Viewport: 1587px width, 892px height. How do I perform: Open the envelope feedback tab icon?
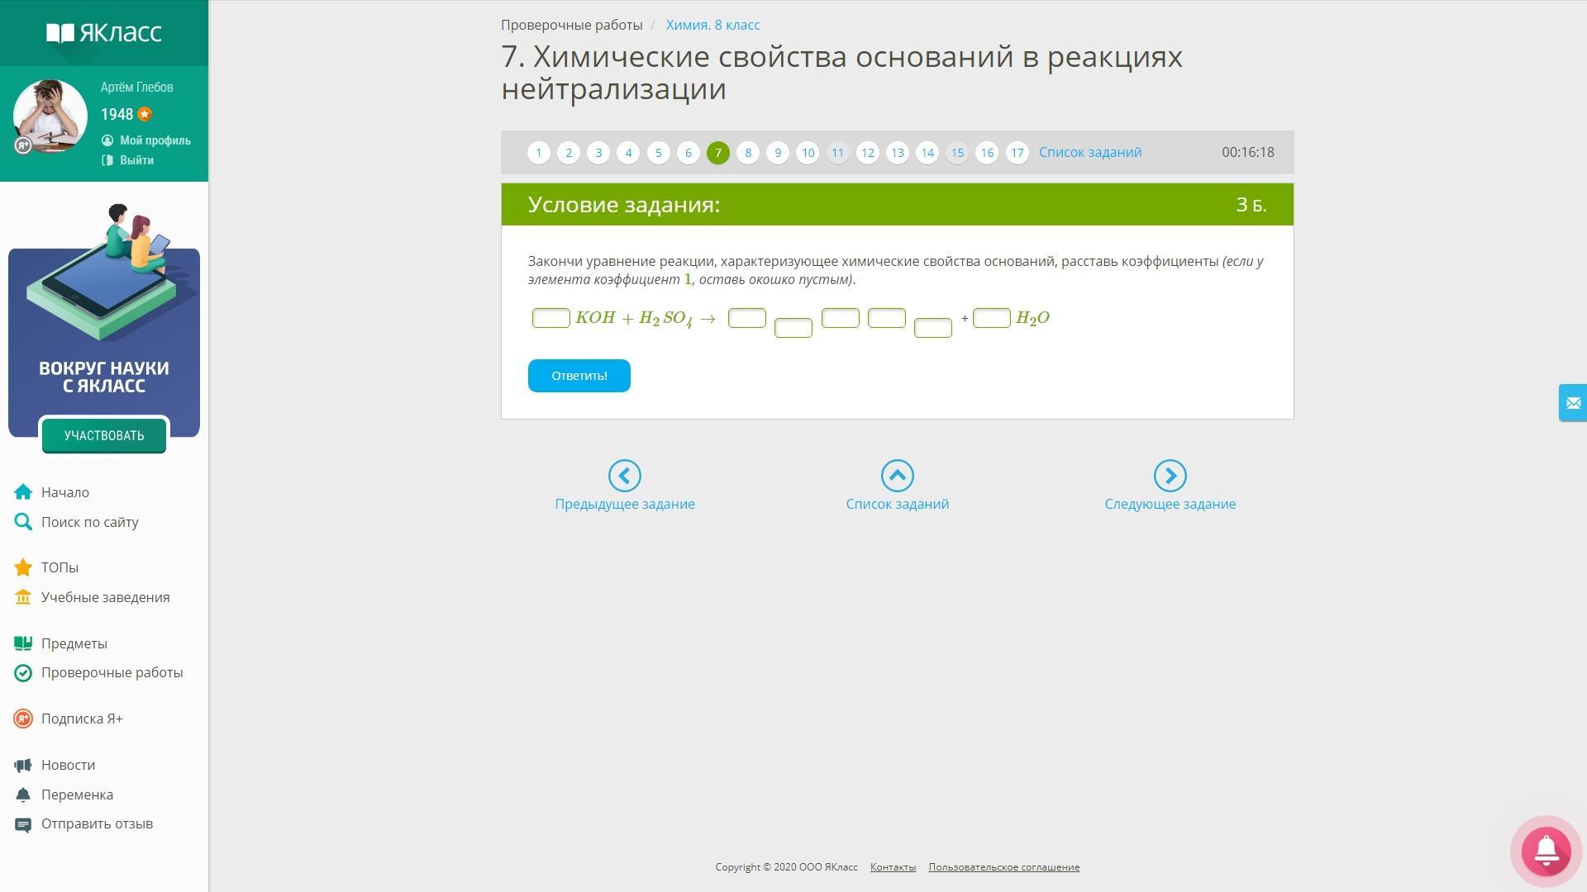[1572, 403]
